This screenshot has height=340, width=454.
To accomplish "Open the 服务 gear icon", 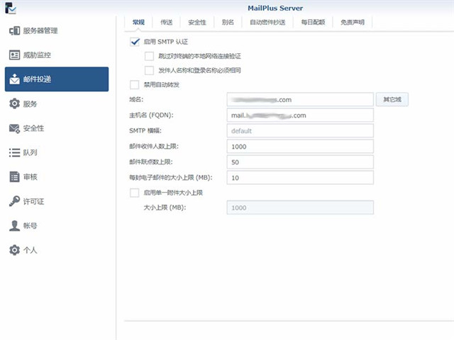I will (x=14, y=103).
